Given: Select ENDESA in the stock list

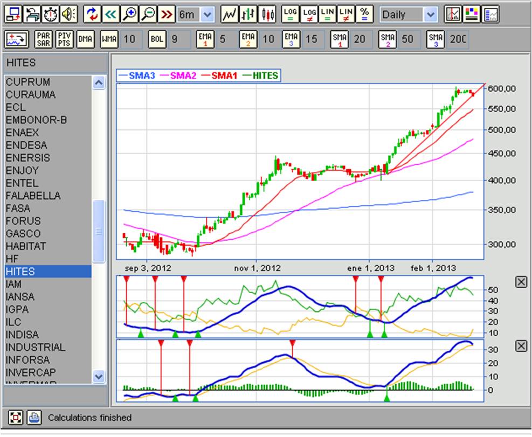Looking at the screenshot, I should click(26, 145).
